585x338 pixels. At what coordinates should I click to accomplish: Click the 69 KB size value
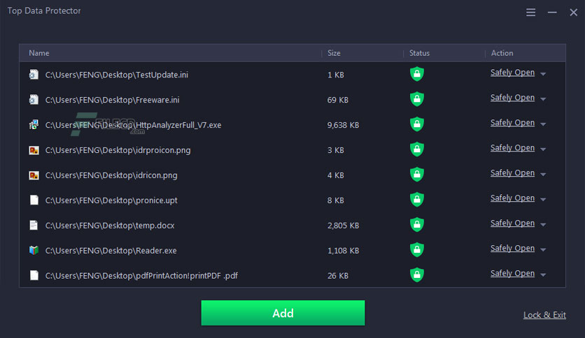pos(338,100)
